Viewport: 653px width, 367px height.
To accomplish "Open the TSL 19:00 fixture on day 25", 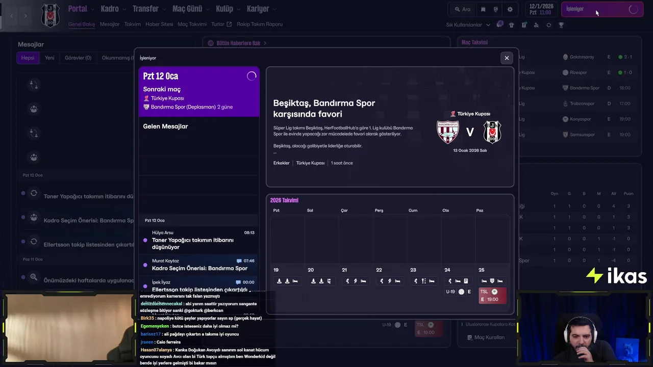I will 492,295.
